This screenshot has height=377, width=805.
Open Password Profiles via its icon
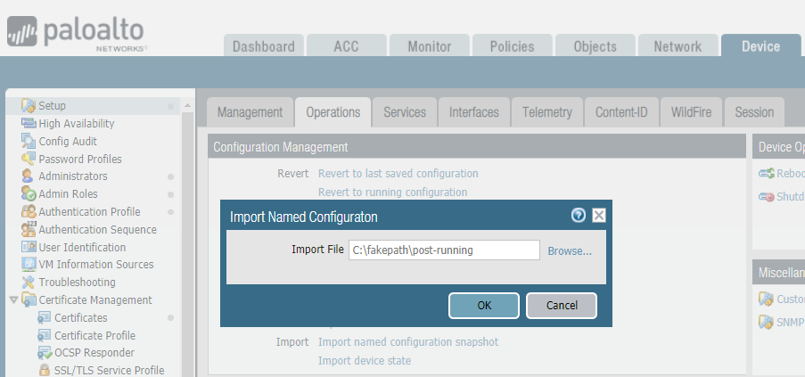[x=29, y=159]
